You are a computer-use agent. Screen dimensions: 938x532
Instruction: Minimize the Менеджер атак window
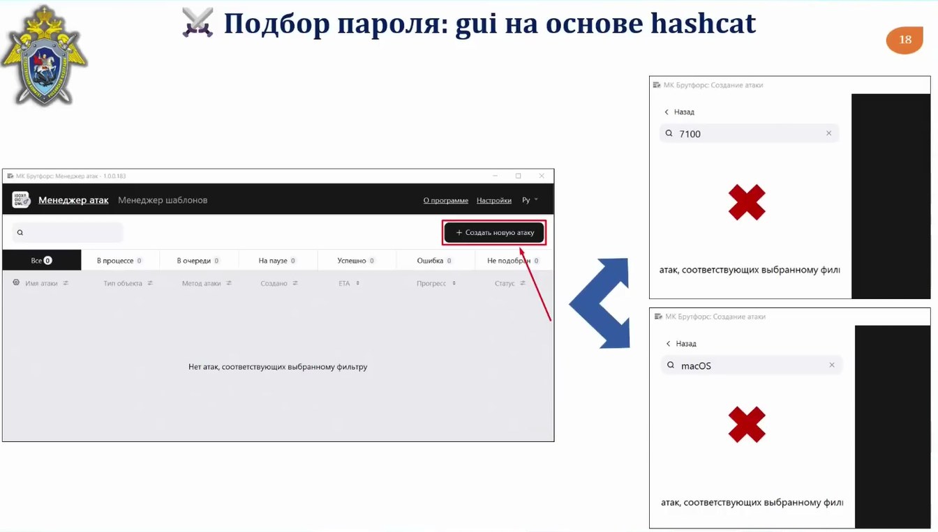tap(495, 176)
